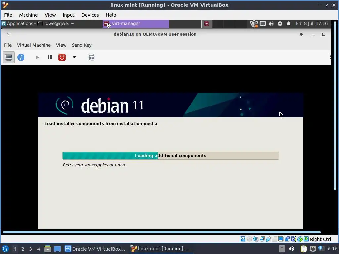Click the guest network display tray icon
This screenshot has width=339, height=254.
(263, 24)
